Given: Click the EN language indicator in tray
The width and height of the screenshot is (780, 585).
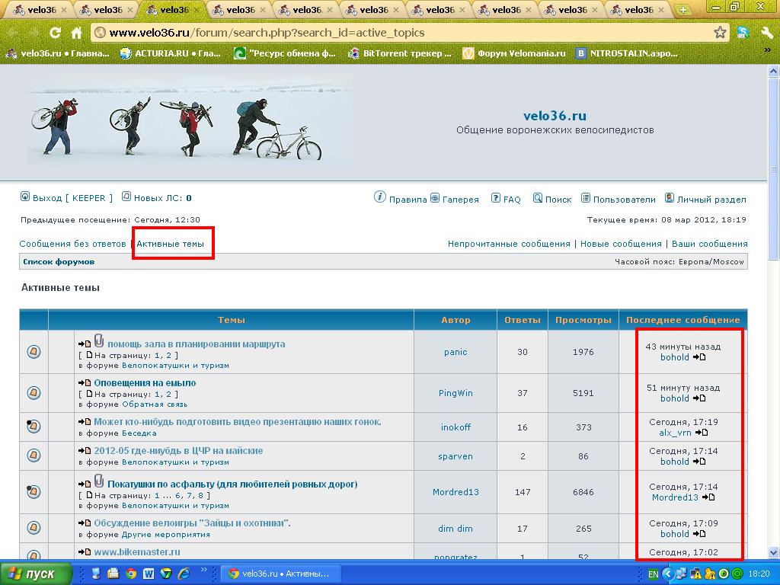Looking at the screenshot, I should [654, 574].
